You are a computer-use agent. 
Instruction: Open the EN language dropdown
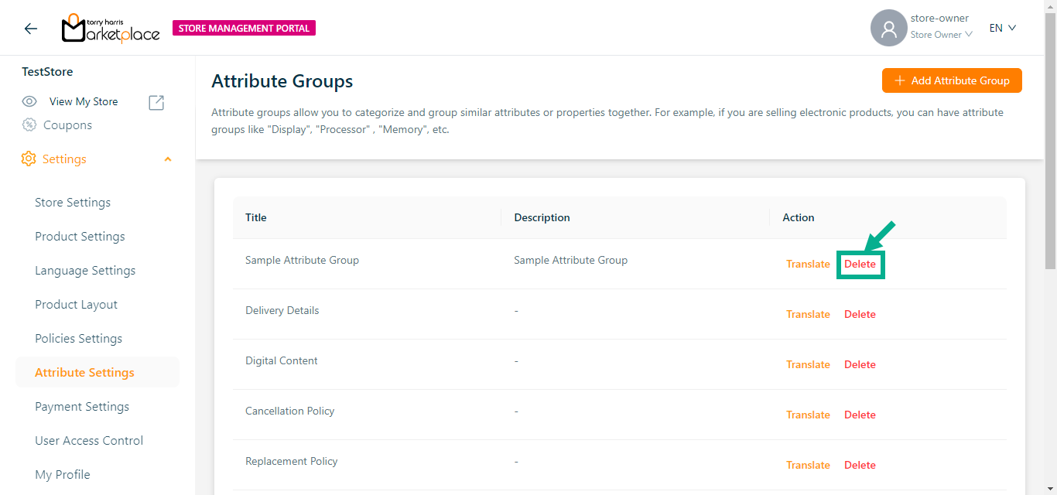coord(1002,29)
